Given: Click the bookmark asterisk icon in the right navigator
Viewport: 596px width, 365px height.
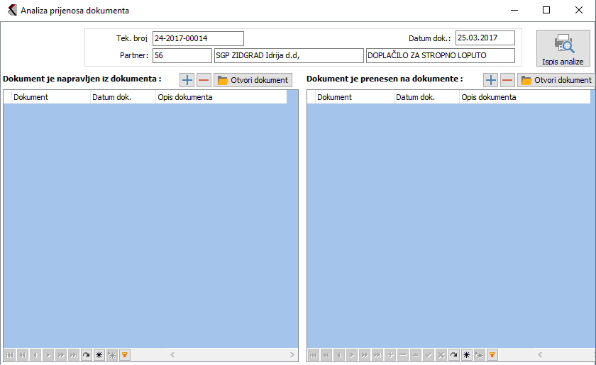Looking at the screenshot, I should tap(466, 354).
